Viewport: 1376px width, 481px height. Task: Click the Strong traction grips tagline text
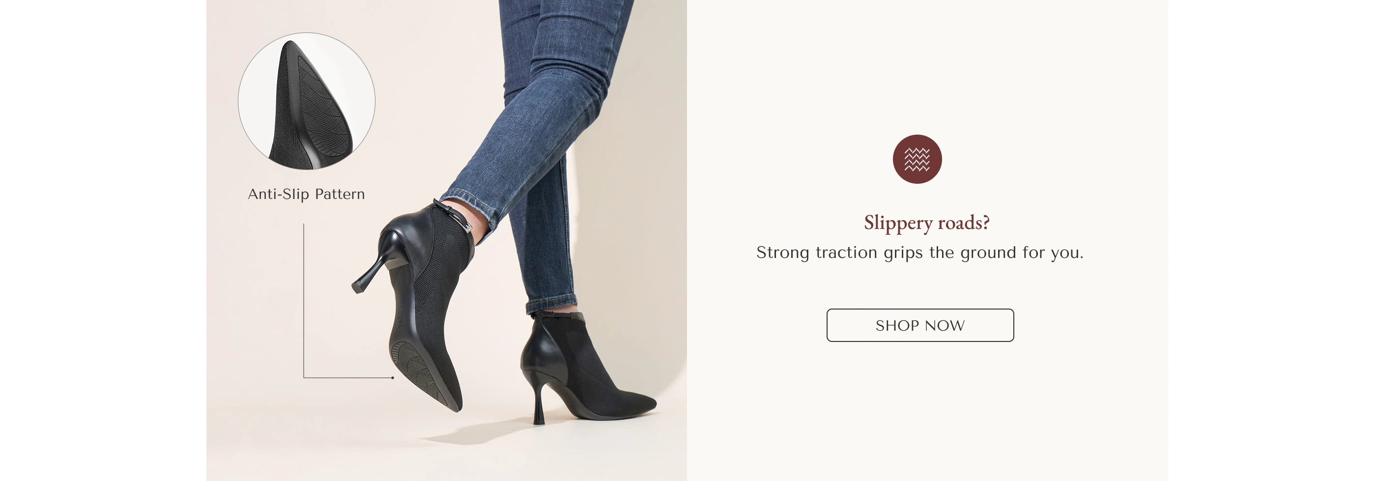[920, 253]
